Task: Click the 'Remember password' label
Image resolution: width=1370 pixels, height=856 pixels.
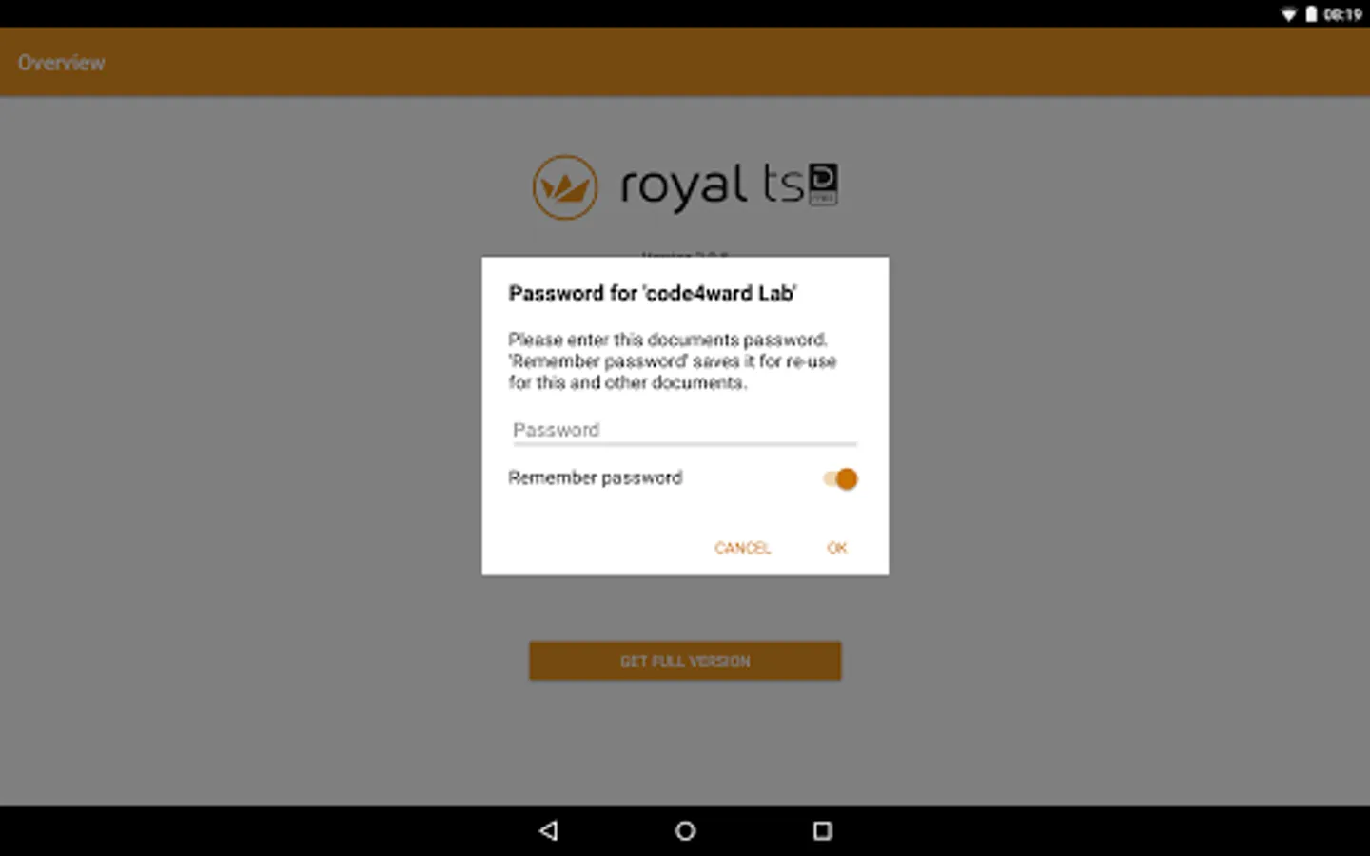Action: click(595, 477)
